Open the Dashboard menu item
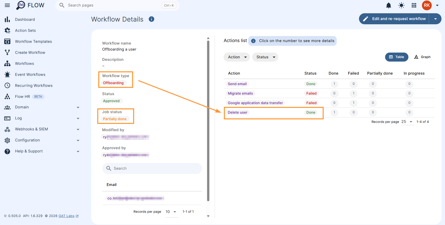The image size is (445, 225). click(25, 20)
